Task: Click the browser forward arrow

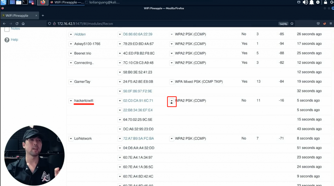Action: coord(11,23)
